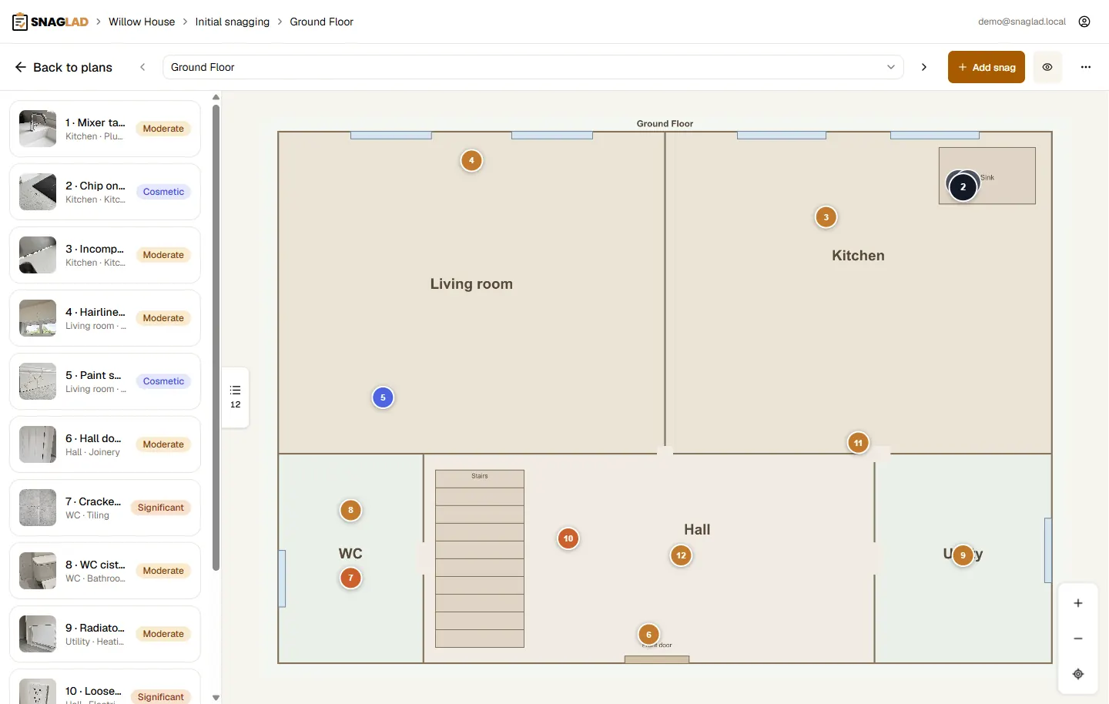Click thumbnail of snag 2 Chip on
This screenshot has height=704, width=1109.
click(x=38, y=192)
